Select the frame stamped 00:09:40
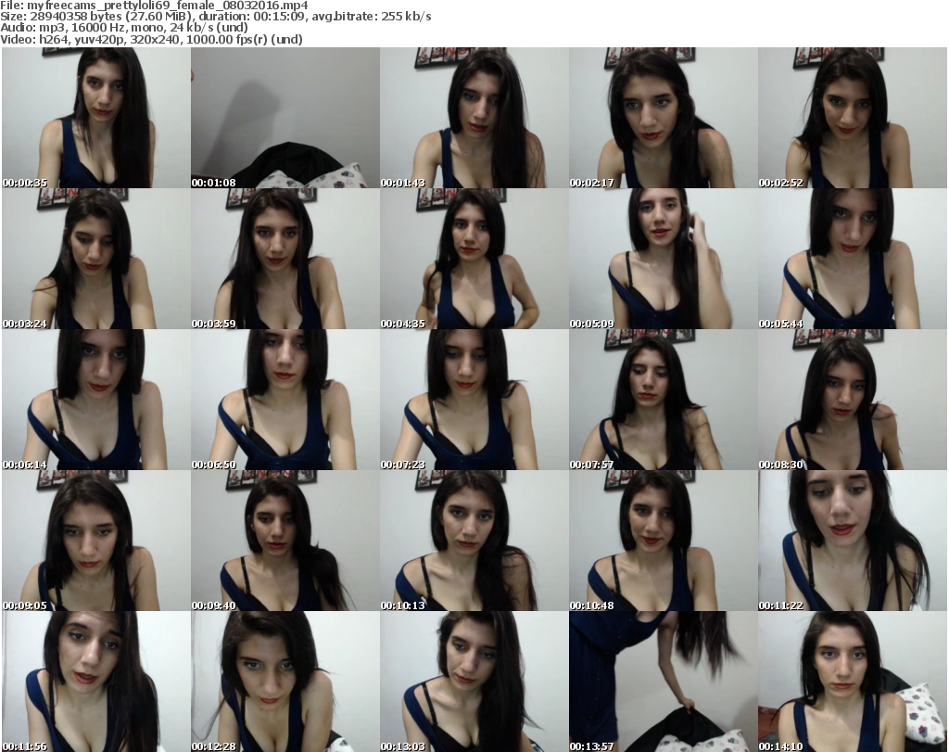Viewport: 949px width, 752px height. 285,541
